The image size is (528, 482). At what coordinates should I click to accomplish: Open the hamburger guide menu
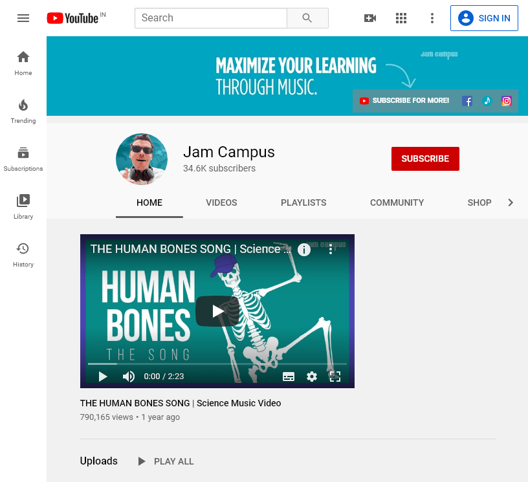tap(23, 18)
